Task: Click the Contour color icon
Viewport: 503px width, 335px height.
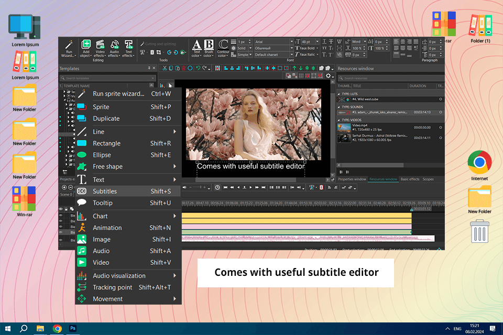Action: [223, 48]
